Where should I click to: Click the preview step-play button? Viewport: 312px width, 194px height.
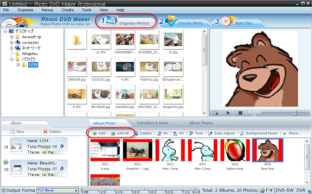tap(216, 113)
